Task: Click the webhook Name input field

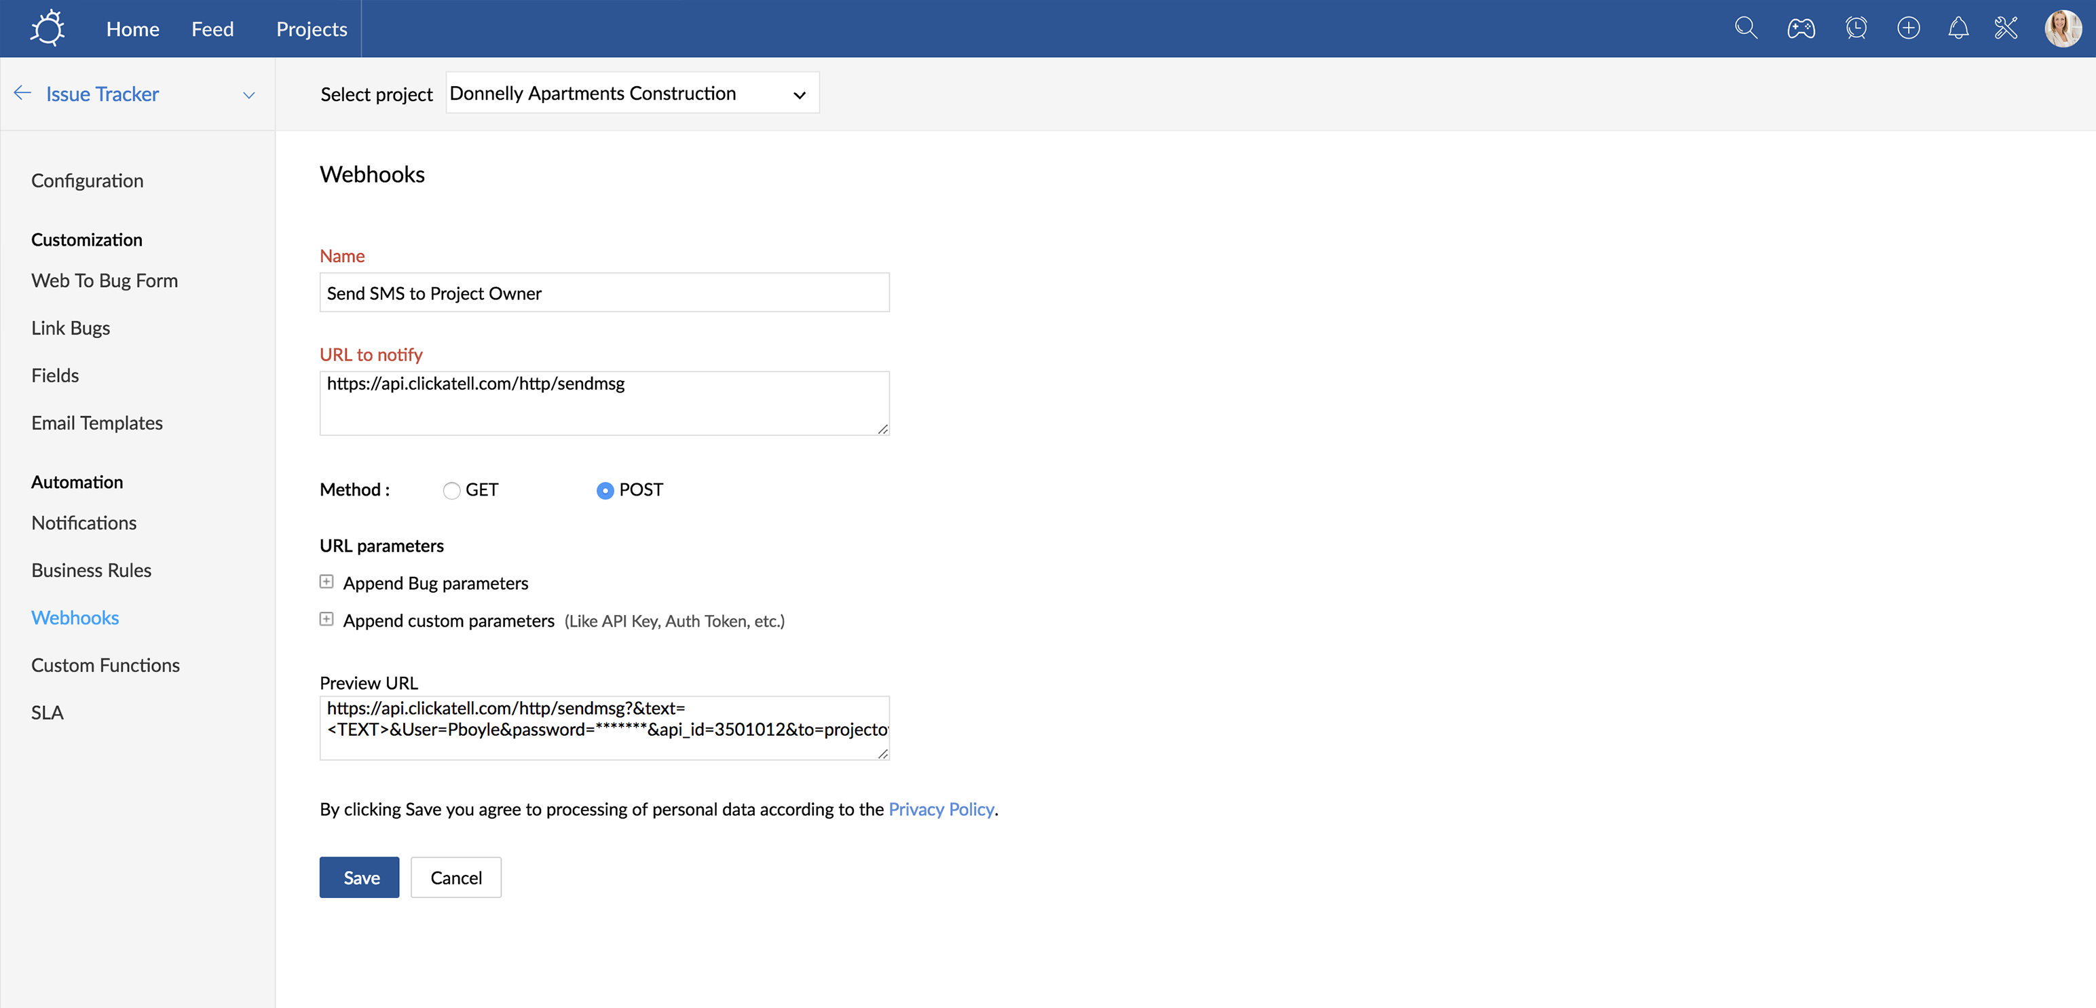Action: (603, 293)
